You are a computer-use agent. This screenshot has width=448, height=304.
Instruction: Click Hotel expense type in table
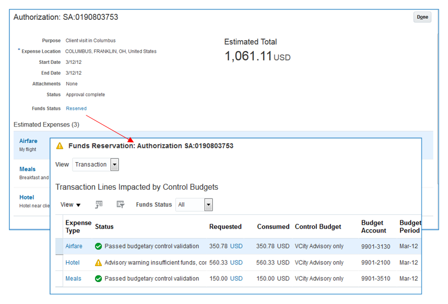[73, 263]
